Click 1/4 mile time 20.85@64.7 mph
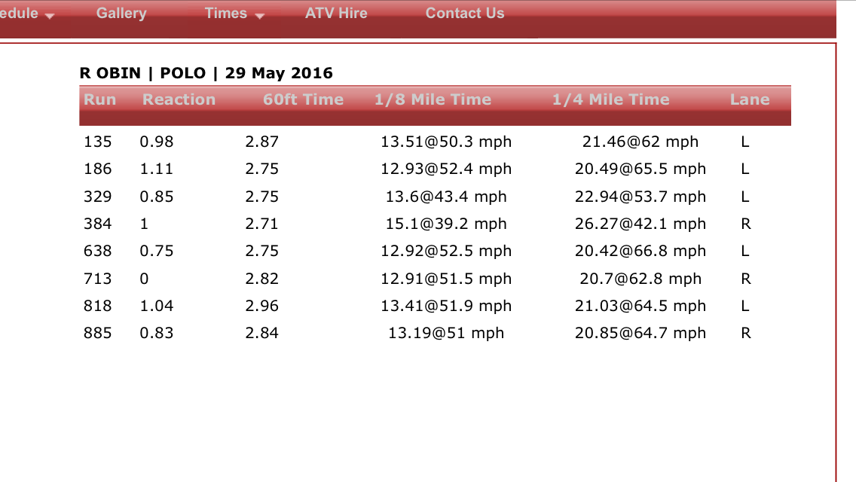Viewport: 856px width, 482px height. click(640, 333)
